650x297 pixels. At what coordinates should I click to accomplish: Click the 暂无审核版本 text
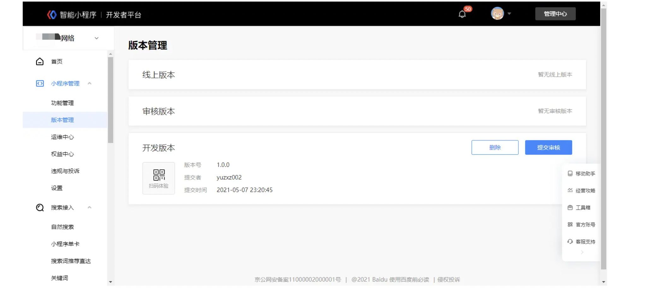tap(555, 111)
